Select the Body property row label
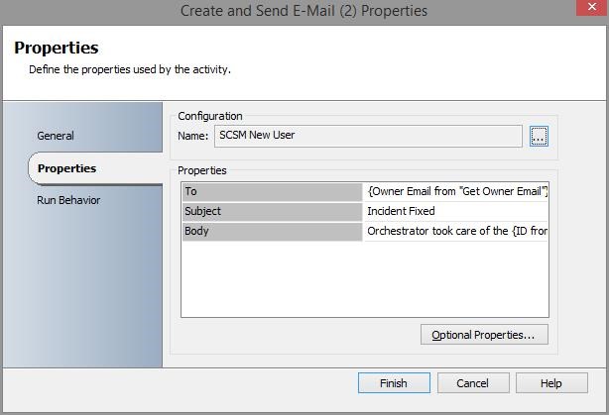 click(x=272, y=231)
